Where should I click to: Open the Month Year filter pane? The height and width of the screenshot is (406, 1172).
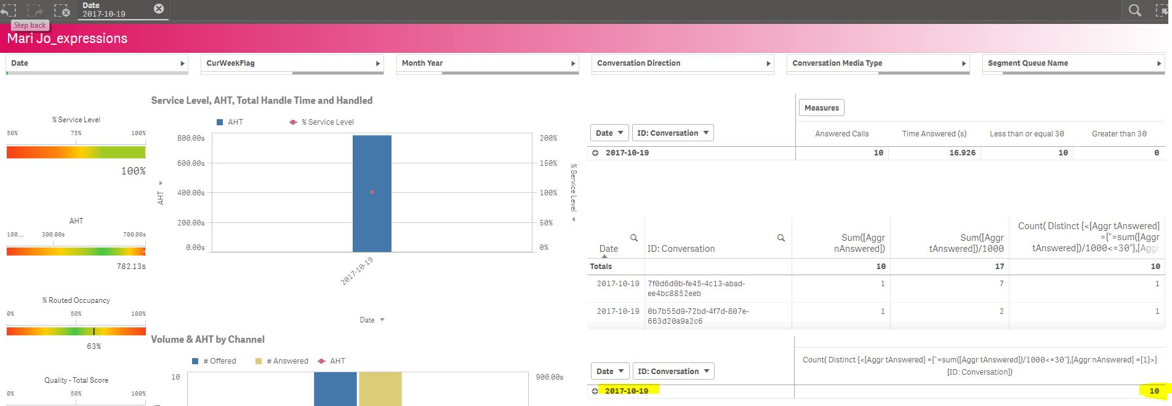tap(488, 63)
